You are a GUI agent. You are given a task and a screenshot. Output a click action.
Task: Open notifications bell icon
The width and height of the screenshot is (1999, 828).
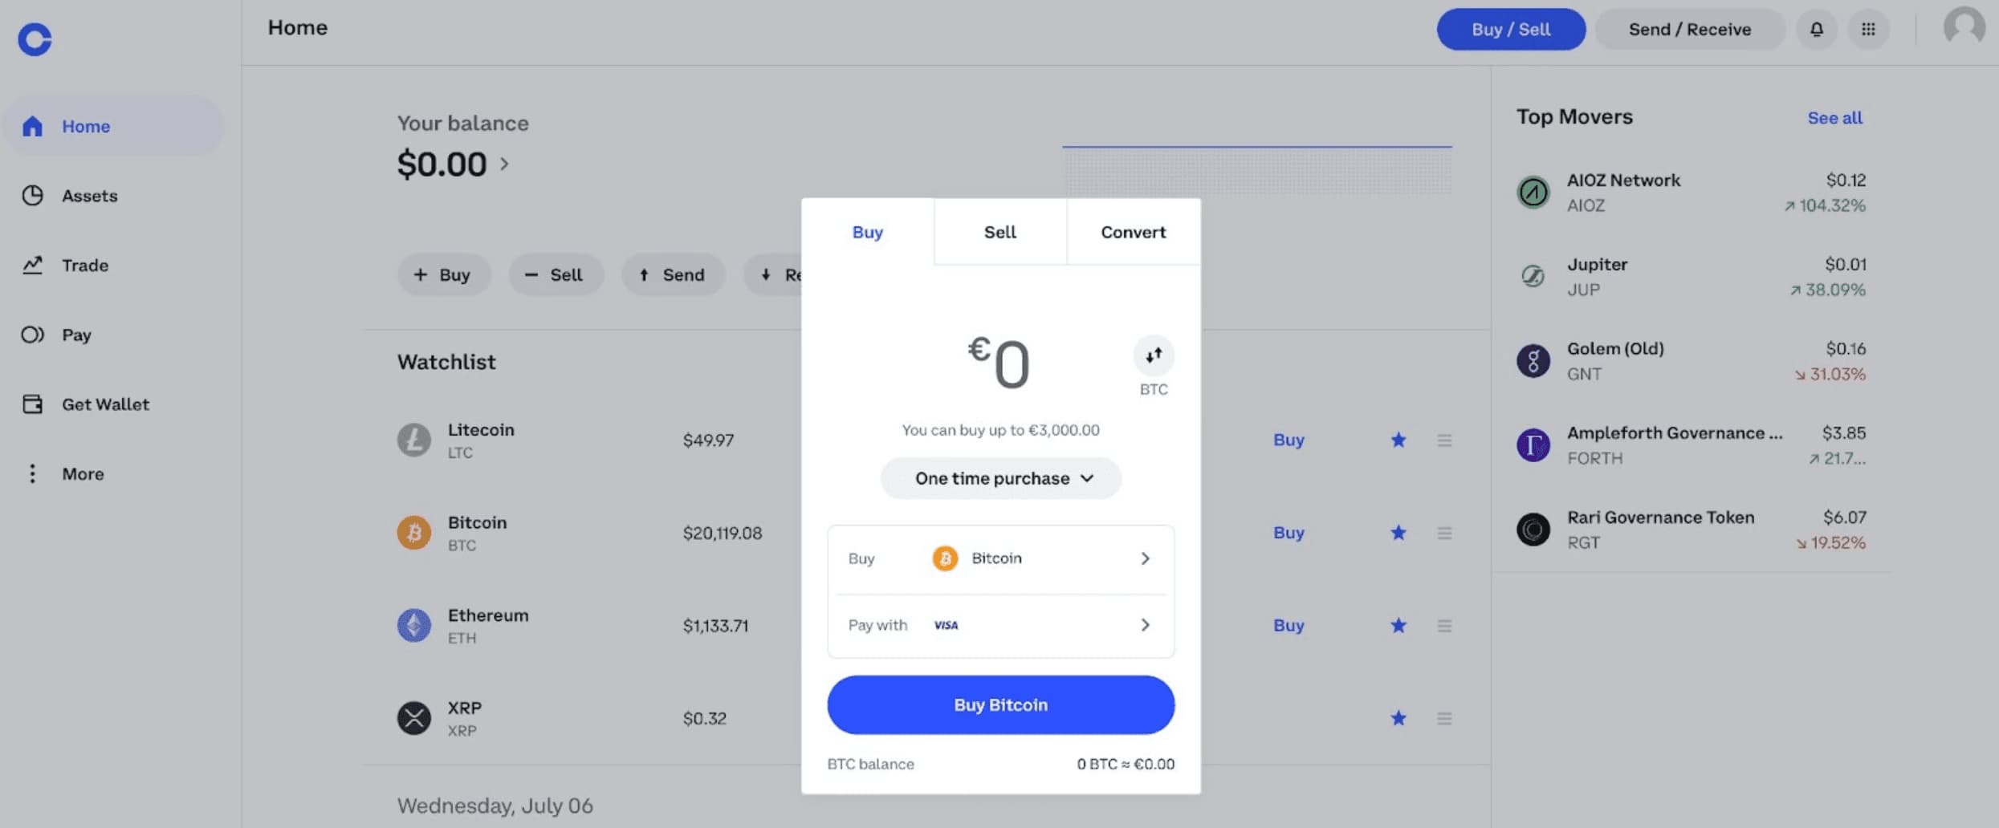[1816, 30]
